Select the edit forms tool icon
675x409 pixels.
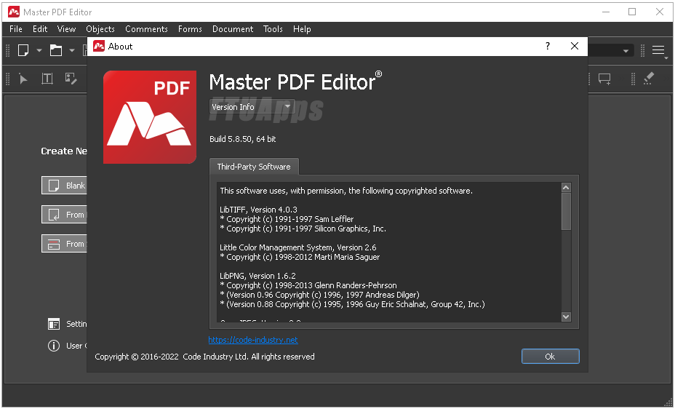(x=71, y=79)
